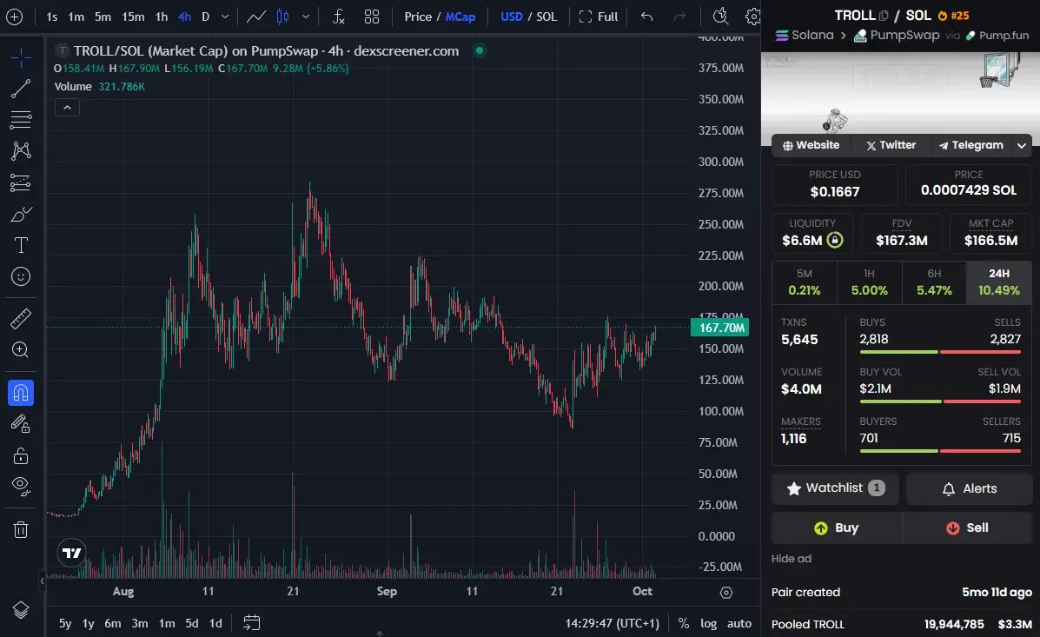Open the layout grid selector

pyautogui.click(x=372, y=17)
